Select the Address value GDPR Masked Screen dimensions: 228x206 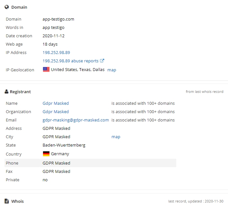(57, 128)
